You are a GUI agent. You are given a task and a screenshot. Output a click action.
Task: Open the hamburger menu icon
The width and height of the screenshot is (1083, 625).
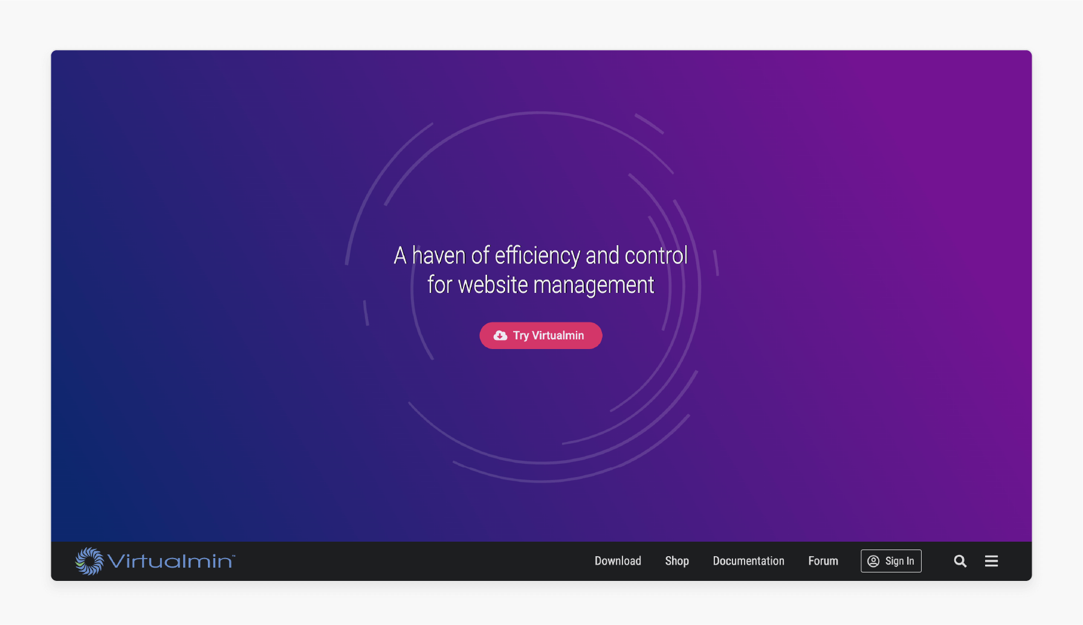tap(991, 561)
